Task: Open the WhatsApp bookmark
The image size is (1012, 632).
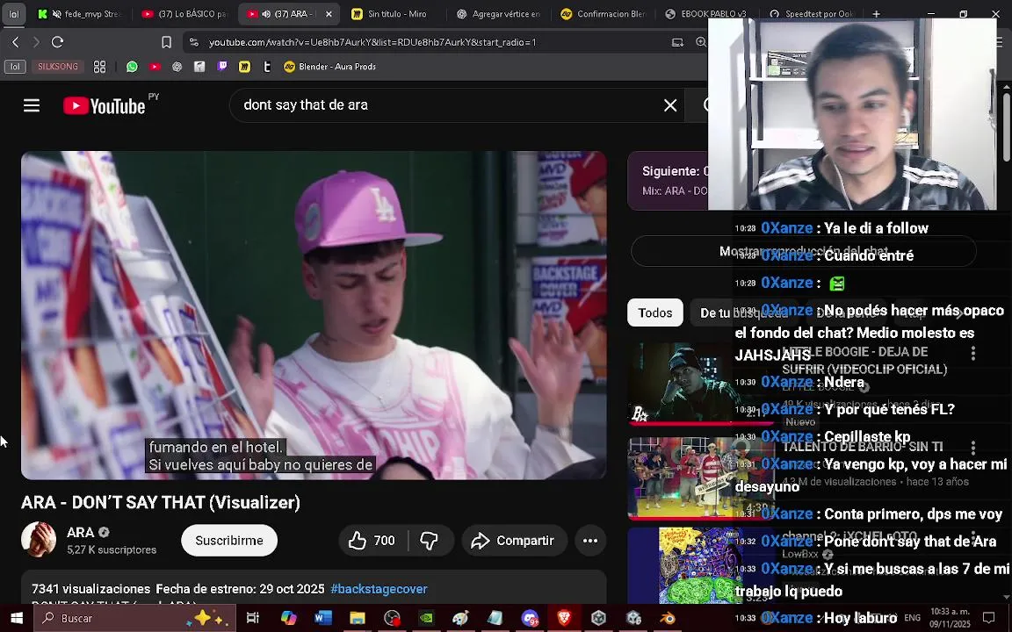Action: [132, 67]
